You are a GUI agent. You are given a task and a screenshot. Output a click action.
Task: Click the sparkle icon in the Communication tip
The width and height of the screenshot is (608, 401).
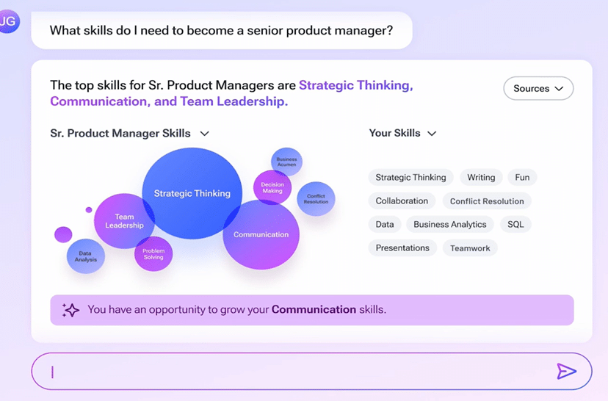pos(70,310)
